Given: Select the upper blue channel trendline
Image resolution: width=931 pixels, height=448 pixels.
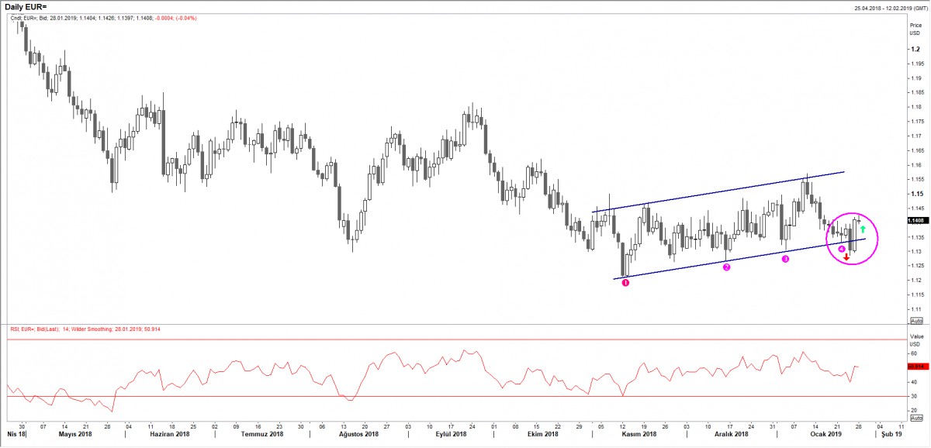Looking at the screenshot, I should (718, 191).
